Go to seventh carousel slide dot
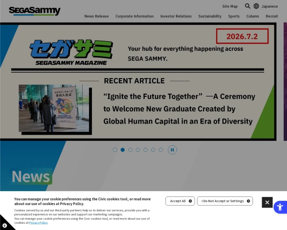The width and height of the screenshot is (287, 230). coord(161,150)
